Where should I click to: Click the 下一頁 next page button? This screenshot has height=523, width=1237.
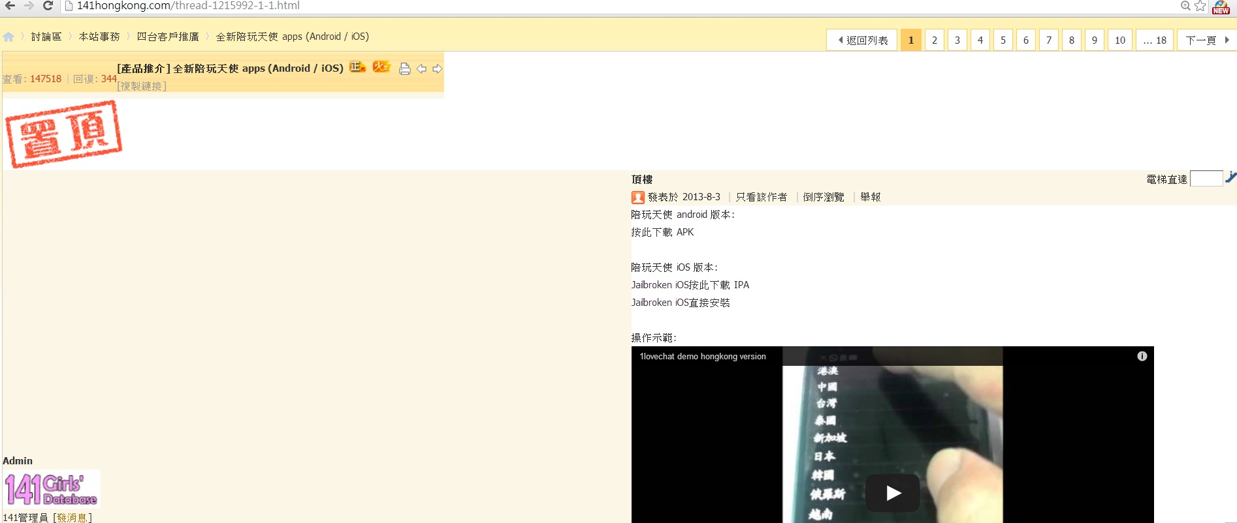click(1207, 40)
